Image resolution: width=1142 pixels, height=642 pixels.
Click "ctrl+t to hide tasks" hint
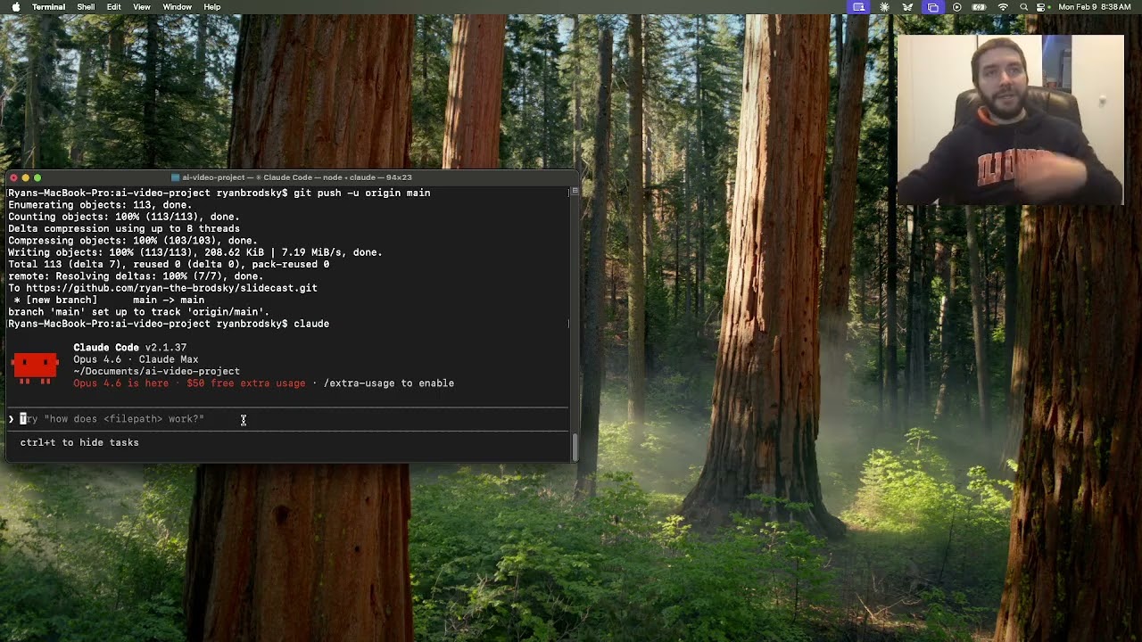point(79,442)
